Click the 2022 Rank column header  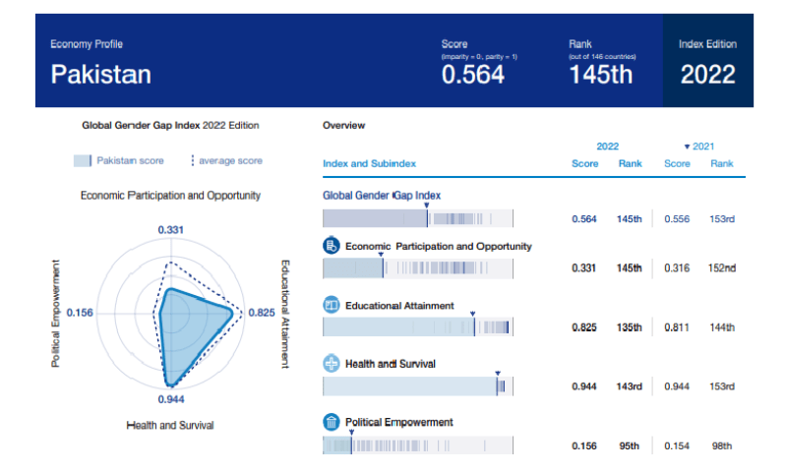coord(630,163)
